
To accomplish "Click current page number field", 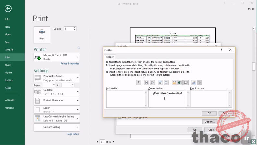I will (102, 142).
